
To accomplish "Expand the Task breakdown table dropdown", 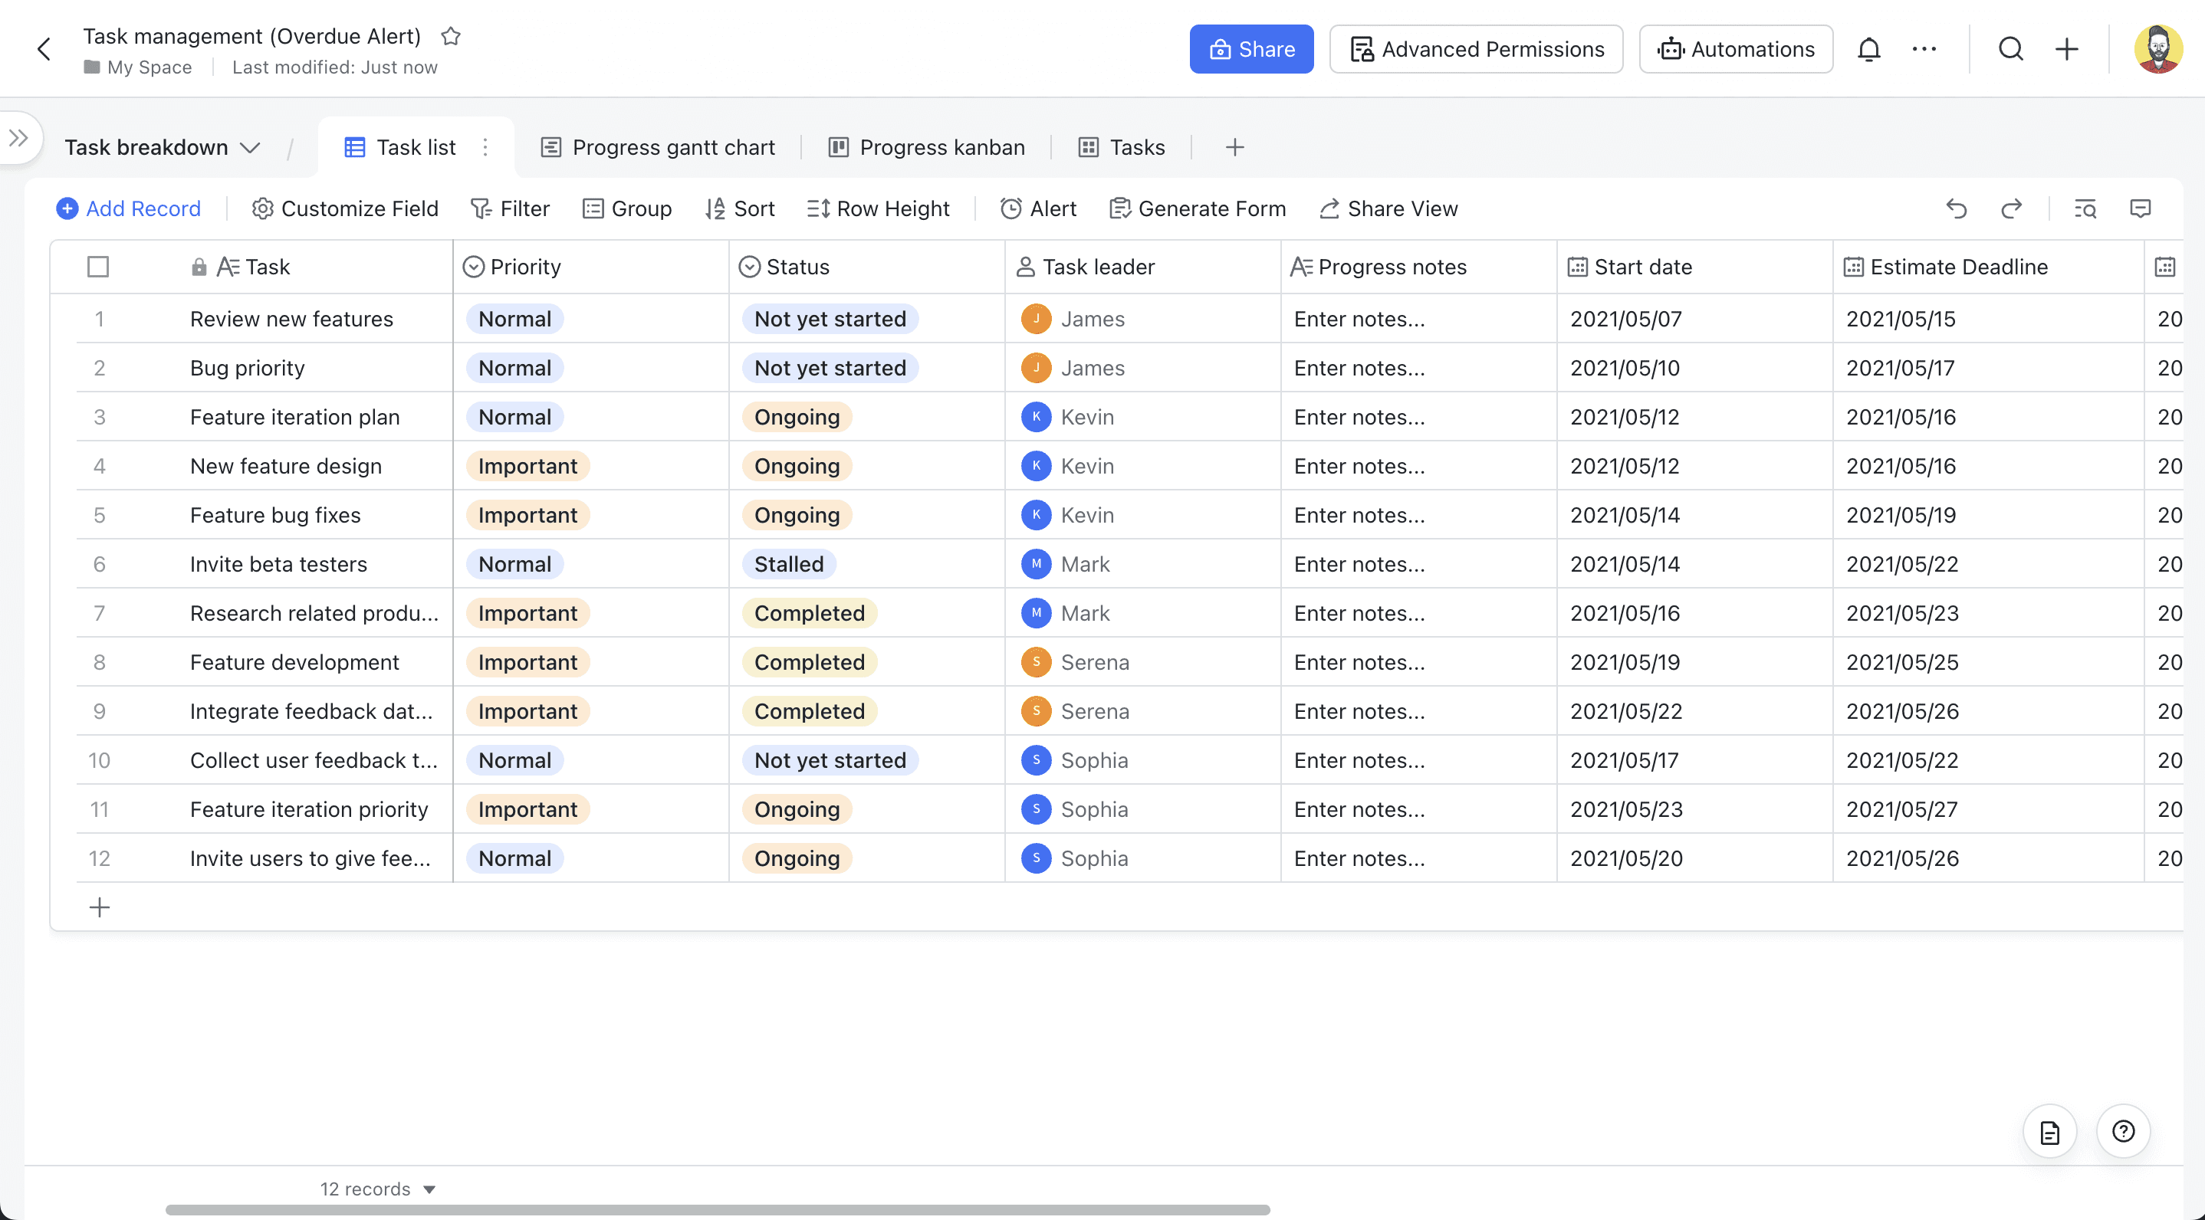I will tap(250, 148).
